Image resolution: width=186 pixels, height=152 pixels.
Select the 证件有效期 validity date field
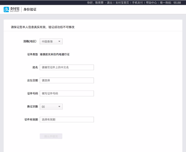(67, 120)
